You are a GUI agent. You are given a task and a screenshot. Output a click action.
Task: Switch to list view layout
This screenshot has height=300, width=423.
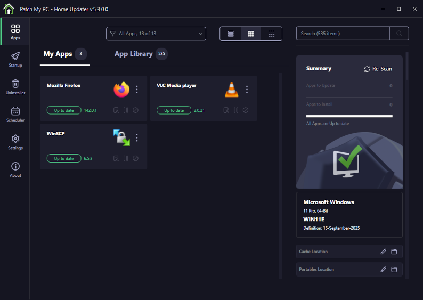231,34
